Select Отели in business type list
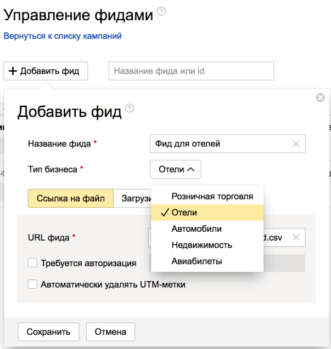331x349 pixels. click(207, 213)
